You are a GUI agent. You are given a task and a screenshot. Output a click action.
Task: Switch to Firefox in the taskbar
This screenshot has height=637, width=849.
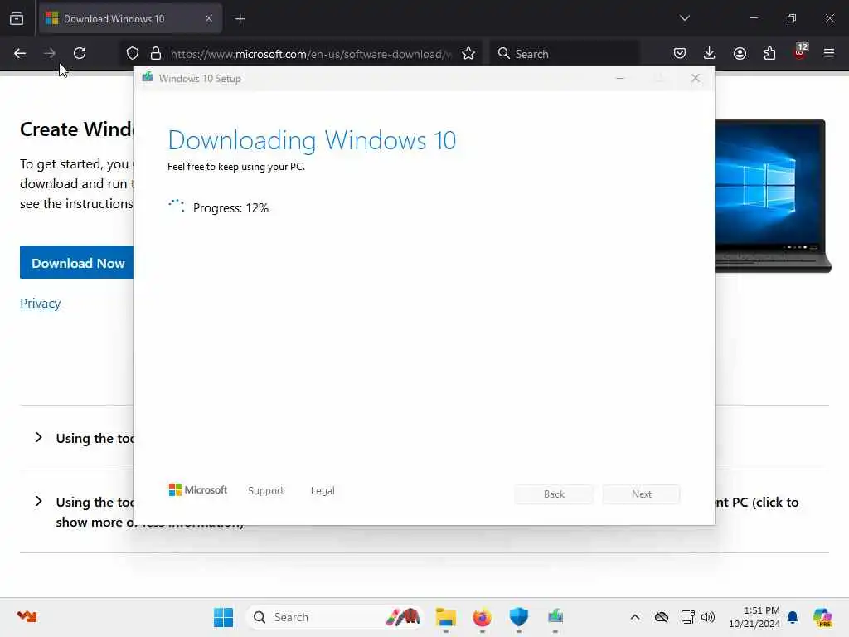[482, 617]
